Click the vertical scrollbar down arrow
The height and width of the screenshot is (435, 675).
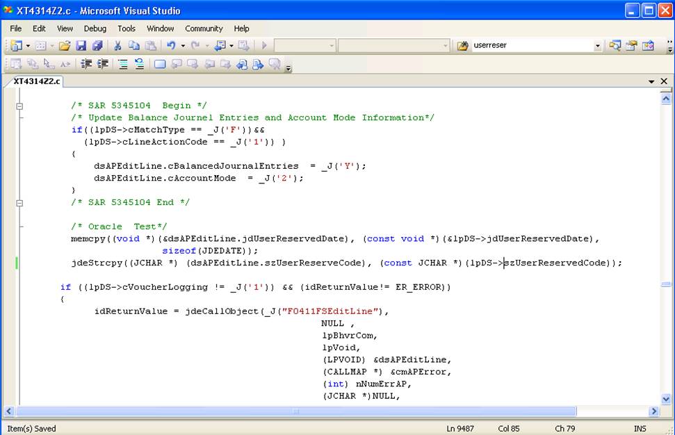[x=666, y=400]
